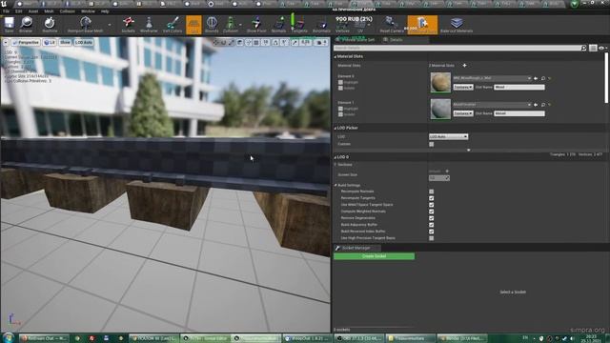The image size is (610, 343).
Task: Collapse the LOD Picker section
Action: tap(335, 128)
